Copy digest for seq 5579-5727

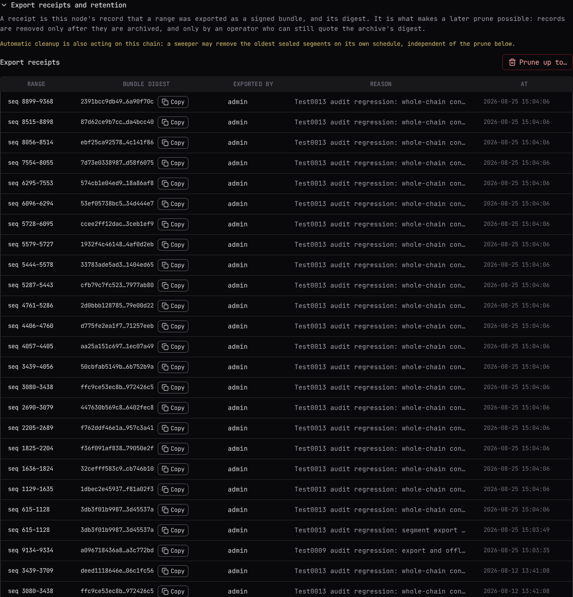click(x=173, y=245)
